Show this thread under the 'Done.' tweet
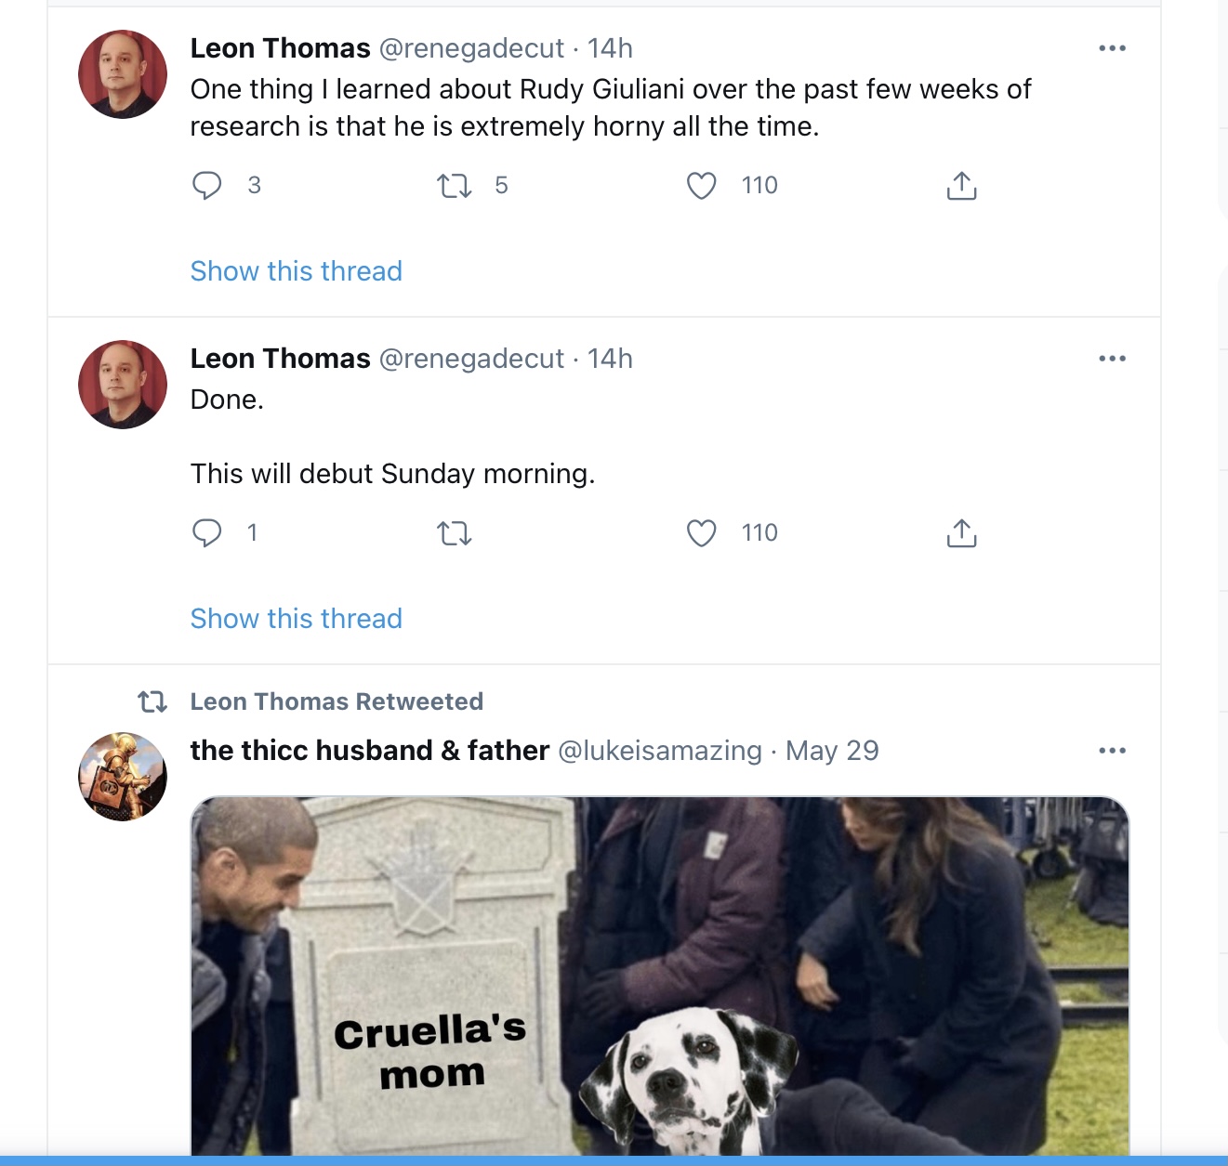The height and width of the screenshot is (1166, 1228). pos(297,619)
